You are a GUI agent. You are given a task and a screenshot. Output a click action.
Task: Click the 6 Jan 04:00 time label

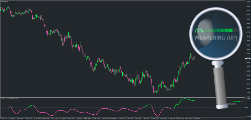click(x=12, y=118)
